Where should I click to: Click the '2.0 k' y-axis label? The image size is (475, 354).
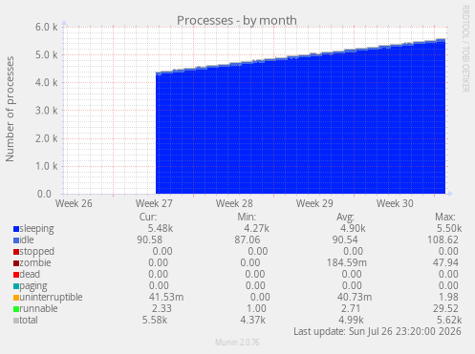click(x=47, y=138)
